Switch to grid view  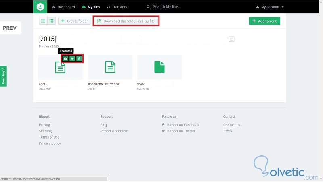pos(52,21)
